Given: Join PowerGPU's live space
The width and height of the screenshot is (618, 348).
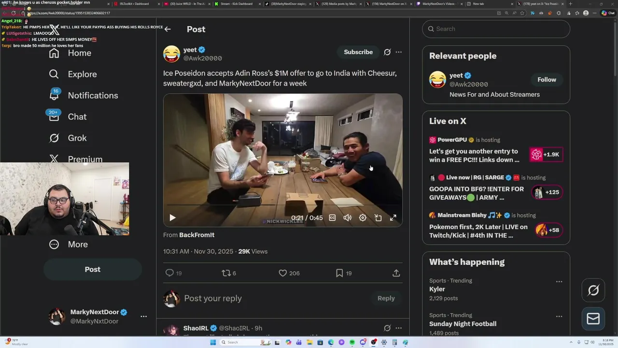Looking at the screenshot, I should (x=496, y=151).
